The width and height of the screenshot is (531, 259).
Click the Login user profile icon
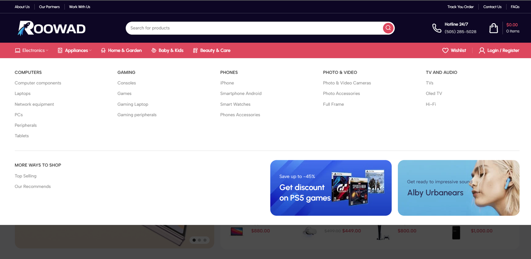(x=482, y=50)
